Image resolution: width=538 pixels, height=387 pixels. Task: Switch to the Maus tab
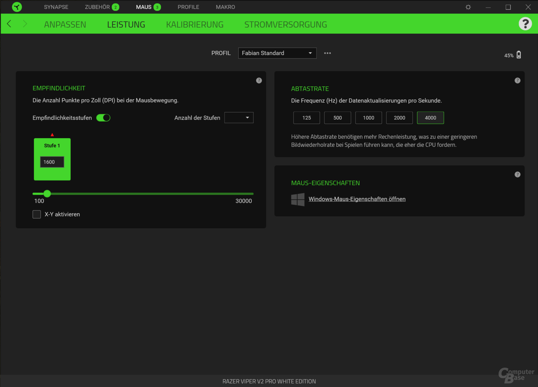pyautogui.click(x=144, y=7)
